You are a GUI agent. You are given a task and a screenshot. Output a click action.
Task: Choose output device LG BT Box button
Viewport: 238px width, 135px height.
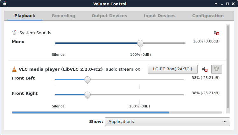(172, 69)
